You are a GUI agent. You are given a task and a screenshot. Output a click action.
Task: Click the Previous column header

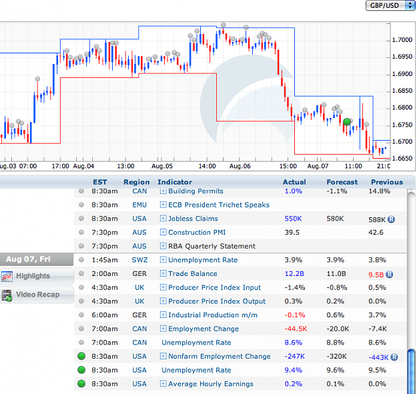pos(387,182)
